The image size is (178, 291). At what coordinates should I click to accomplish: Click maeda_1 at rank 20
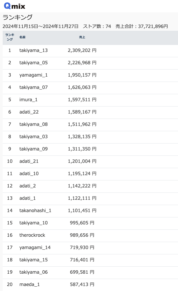(30, 284)
